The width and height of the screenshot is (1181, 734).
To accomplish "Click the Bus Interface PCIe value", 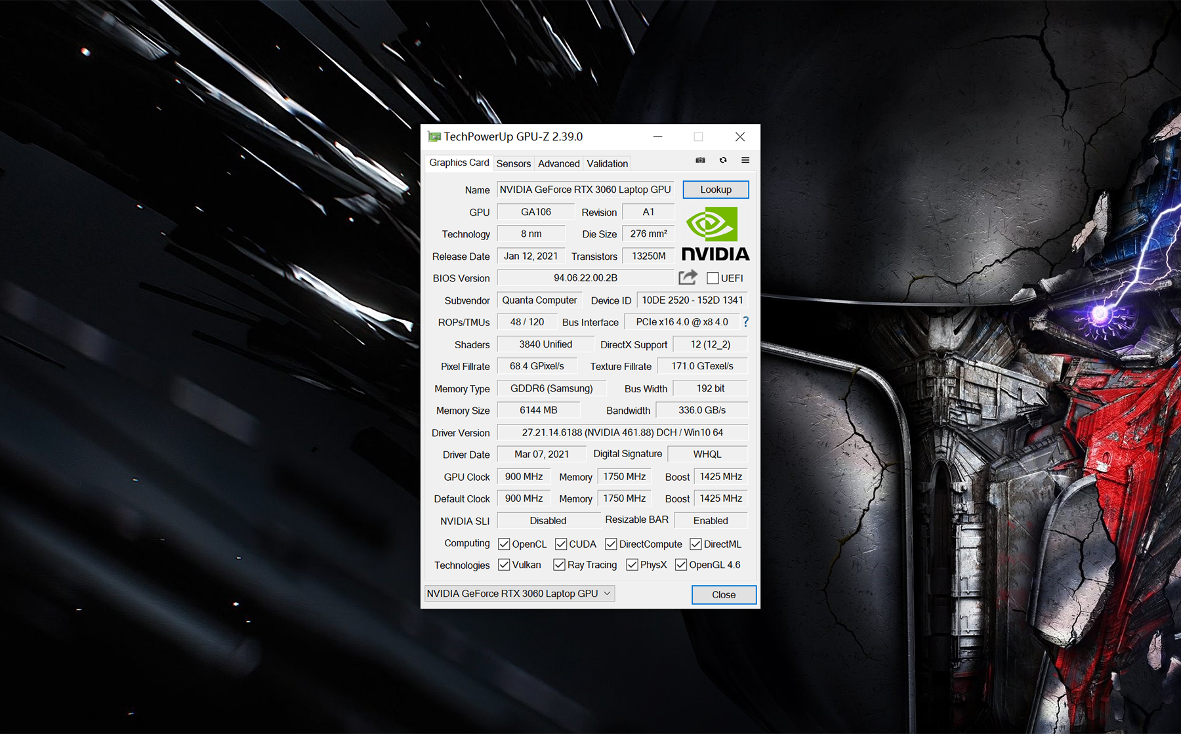I will click(x=682, y=322).
